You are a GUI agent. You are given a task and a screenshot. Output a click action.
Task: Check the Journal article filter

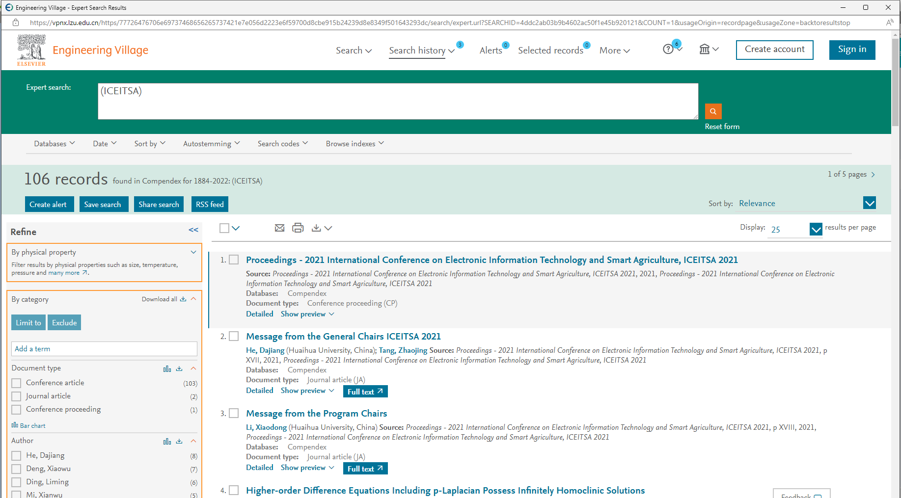(16, 396)
